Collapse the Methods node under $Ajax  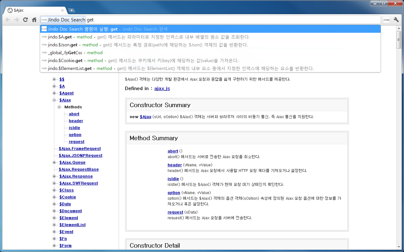click(x=59, y=107)
